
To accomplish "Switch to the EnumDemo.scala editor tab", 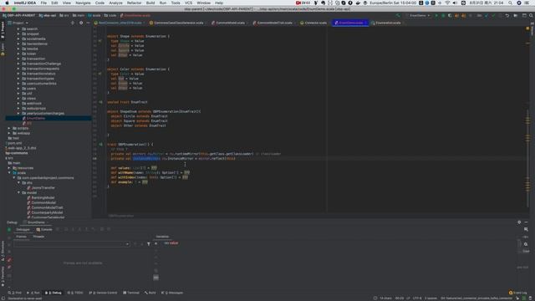I will tap(350, 23).
